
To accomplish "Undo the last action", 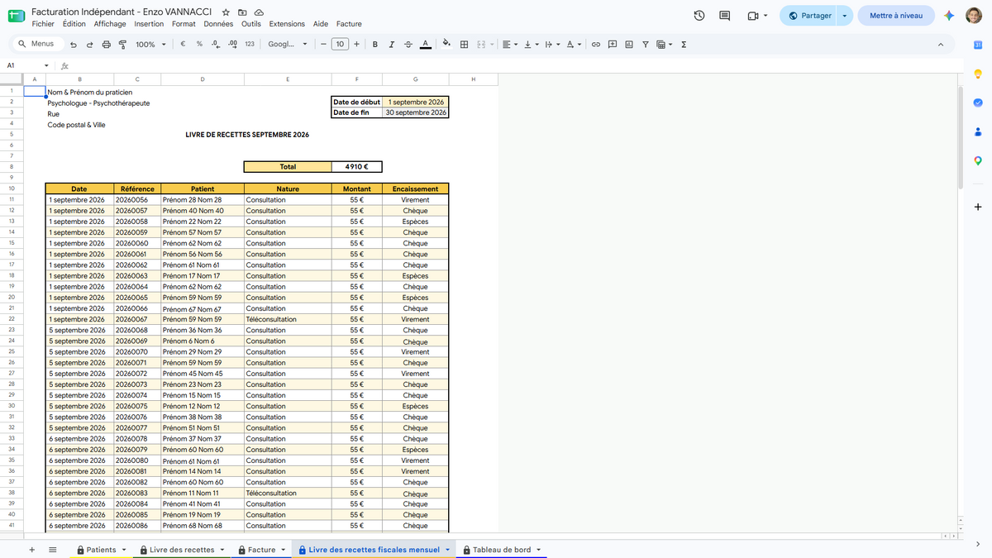I will click(x=74, y=45).
